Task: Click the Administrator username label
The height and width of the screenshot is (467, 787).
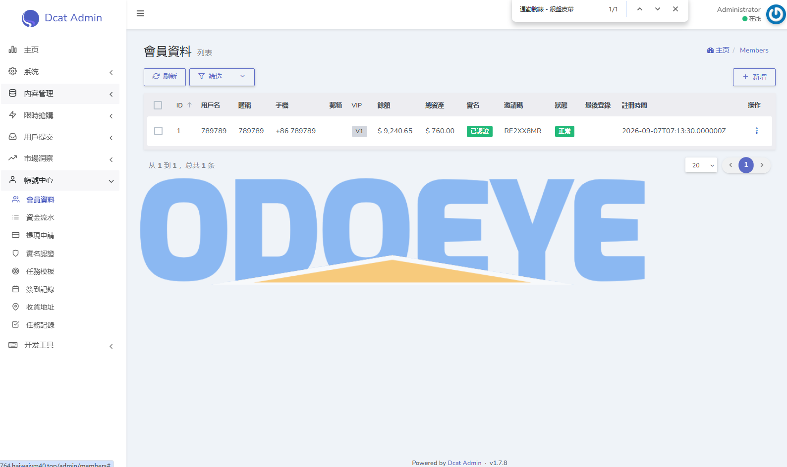Action: pos(738,9)
